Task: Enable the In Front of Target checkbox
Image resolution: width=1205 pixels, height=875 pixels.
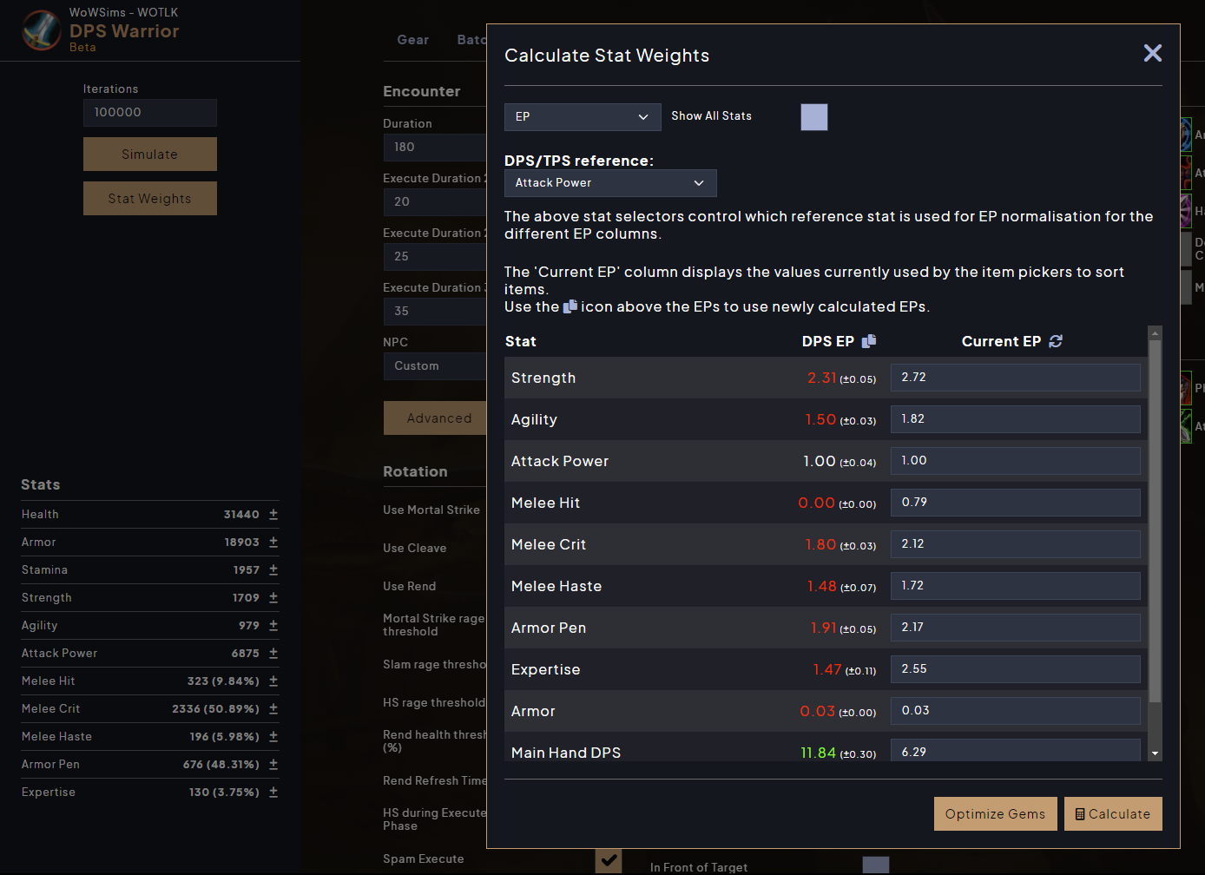Action: [875, 865]
